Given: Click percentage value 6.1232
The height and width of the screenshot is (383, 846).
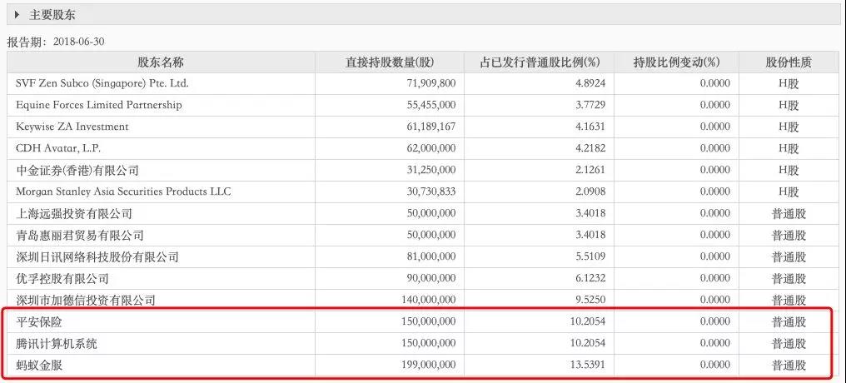Looking at the screenshot, I should 590,278.
